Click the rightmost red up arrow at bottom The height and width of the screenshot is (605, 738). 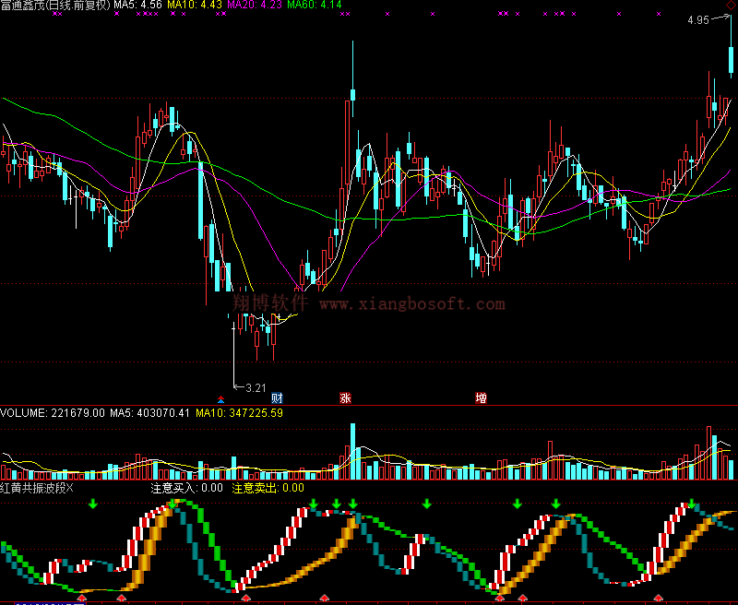658,599
